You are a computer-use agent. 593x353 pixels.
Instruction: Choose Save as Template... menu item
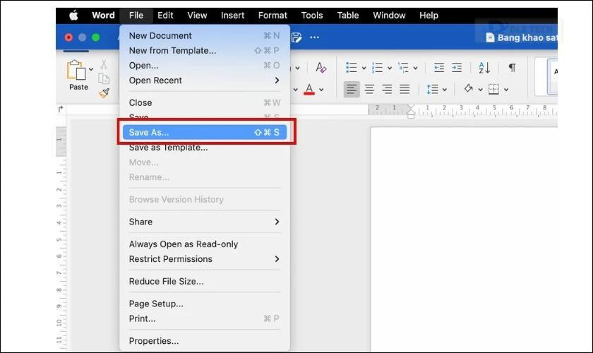[x=205, y=148]
